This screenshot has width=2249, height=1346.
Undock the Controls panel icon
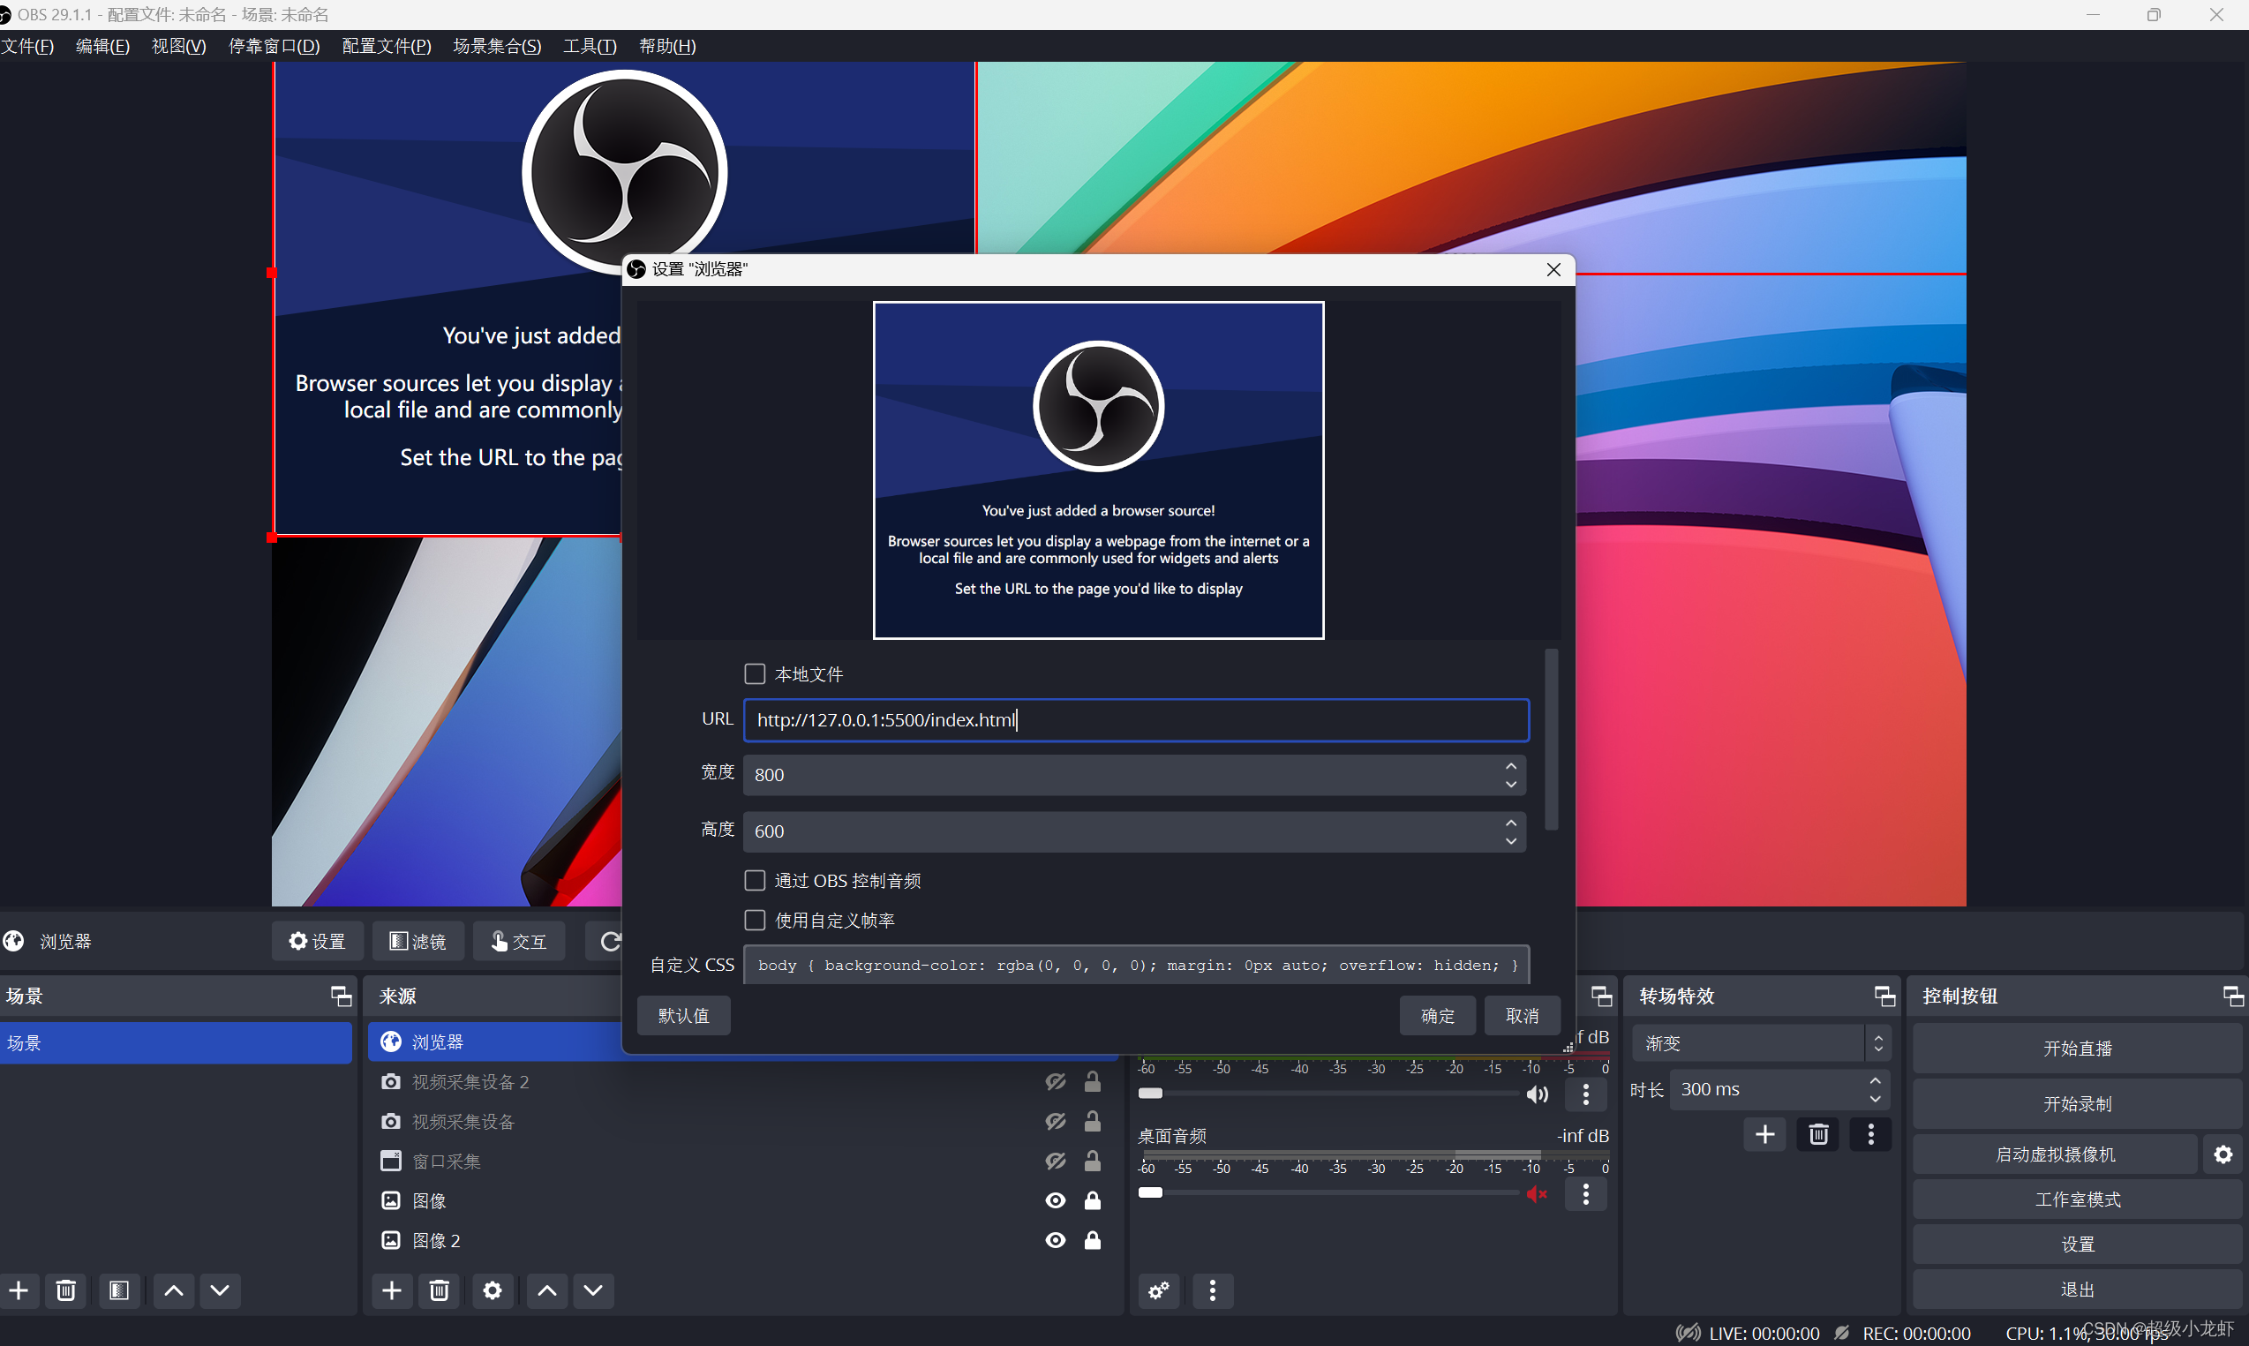(2233, 996)
